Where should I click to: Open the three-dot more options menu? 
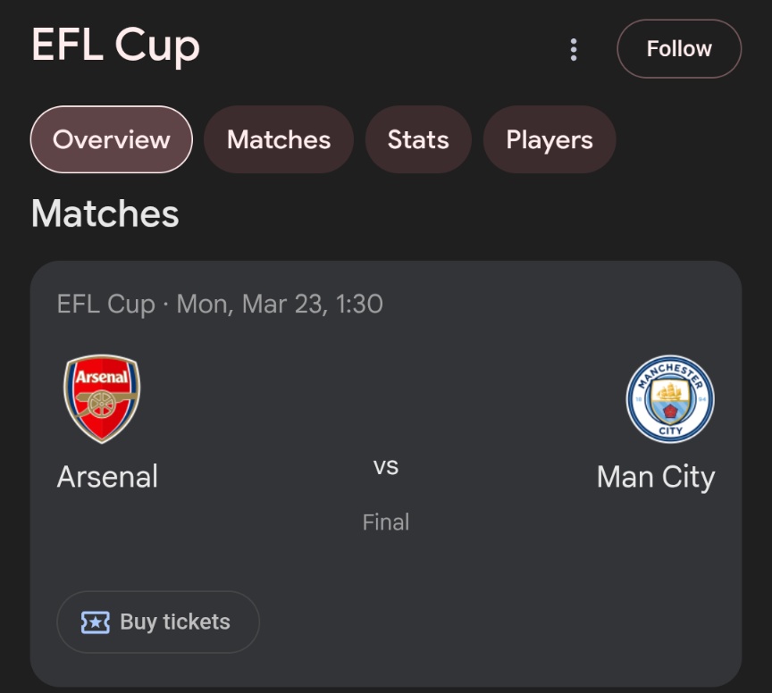573,50
